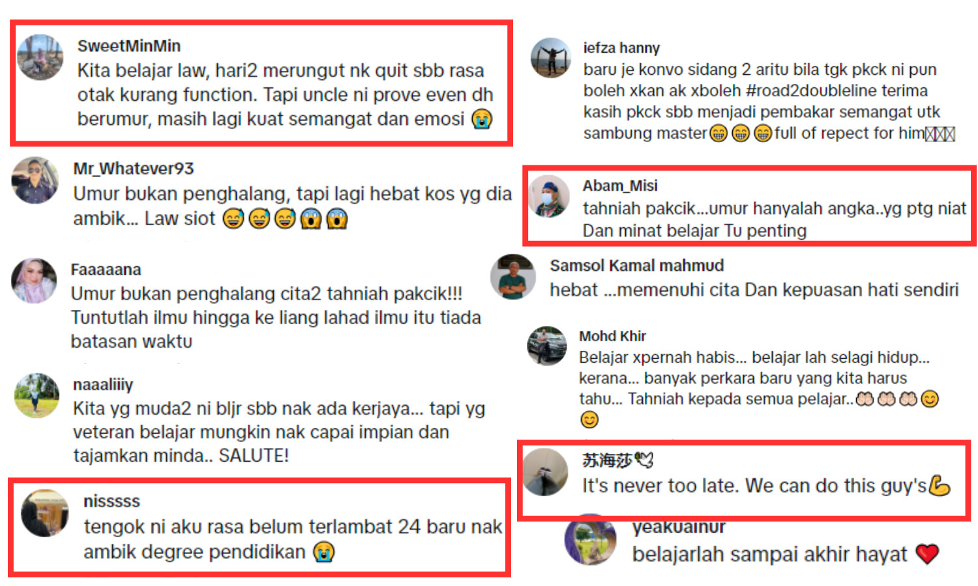Screen dimensions: 978x586
Task: Open naaaliiiy's profile picture
Action: click(37, 395)
